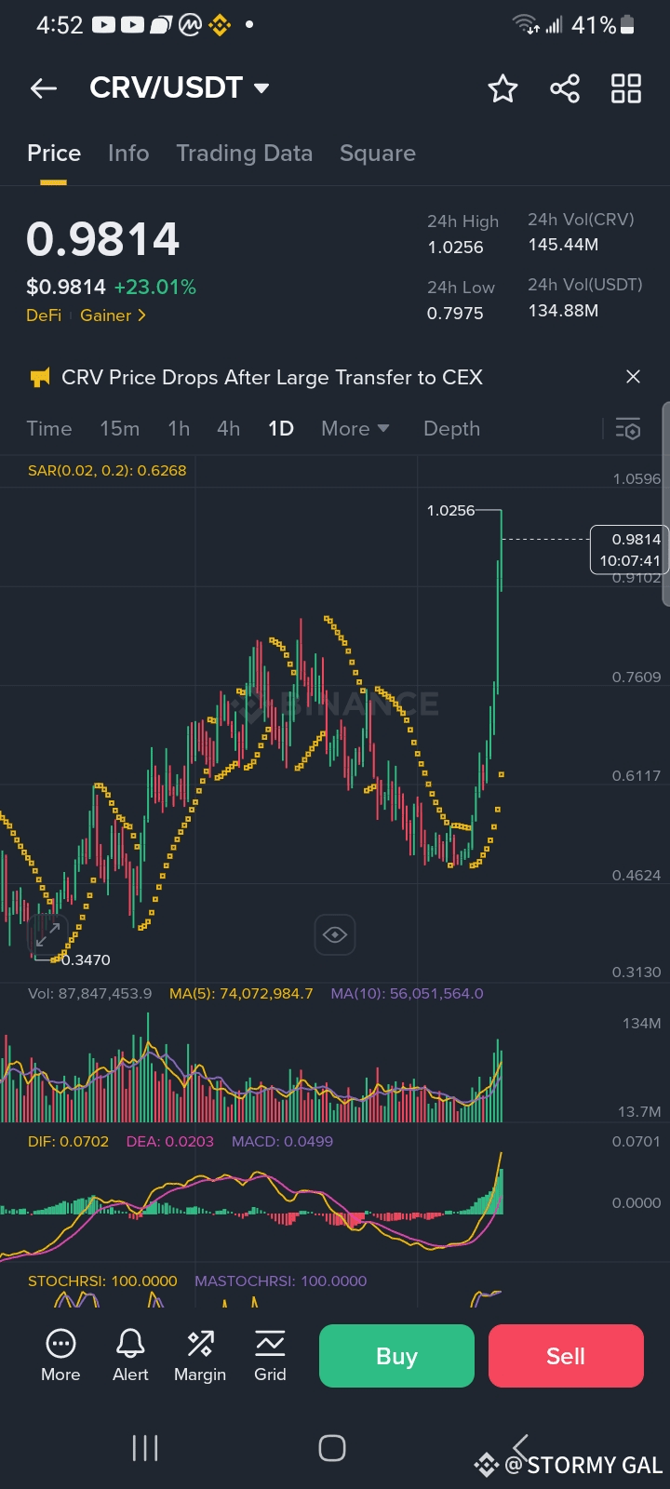This screenshot has height=1489, width=670.
Task: Switch to the Depth chart
Action: 451,428
